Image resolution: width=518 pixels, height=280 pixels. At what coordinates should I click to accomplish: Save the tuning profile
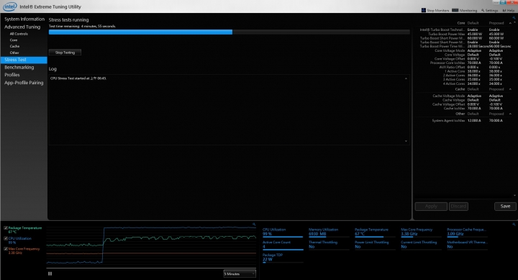tap(505, 207)
